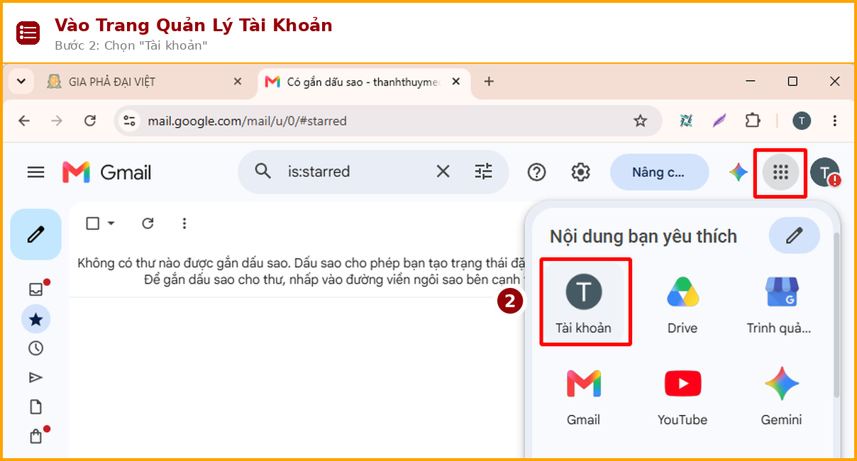Click the Nâng c... upgrade button
Image resolution: width=857 pixels, height=461 pixels.
(x=659, y=172)
